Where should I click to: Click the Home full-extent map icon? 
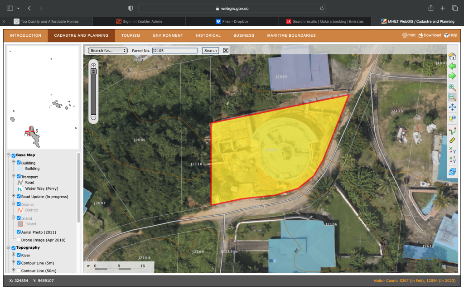point(452,56)
